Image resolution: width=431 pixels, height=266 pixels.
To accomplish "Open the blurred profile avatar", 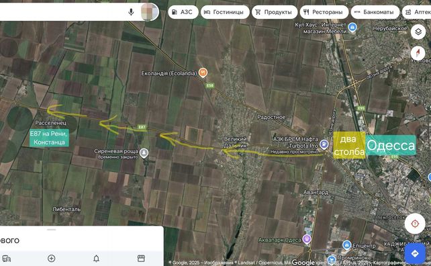I will 150,12.
